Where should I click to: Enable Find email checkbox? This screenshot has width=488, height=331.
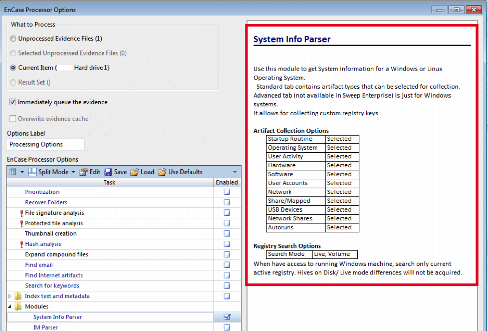[227, 265]
